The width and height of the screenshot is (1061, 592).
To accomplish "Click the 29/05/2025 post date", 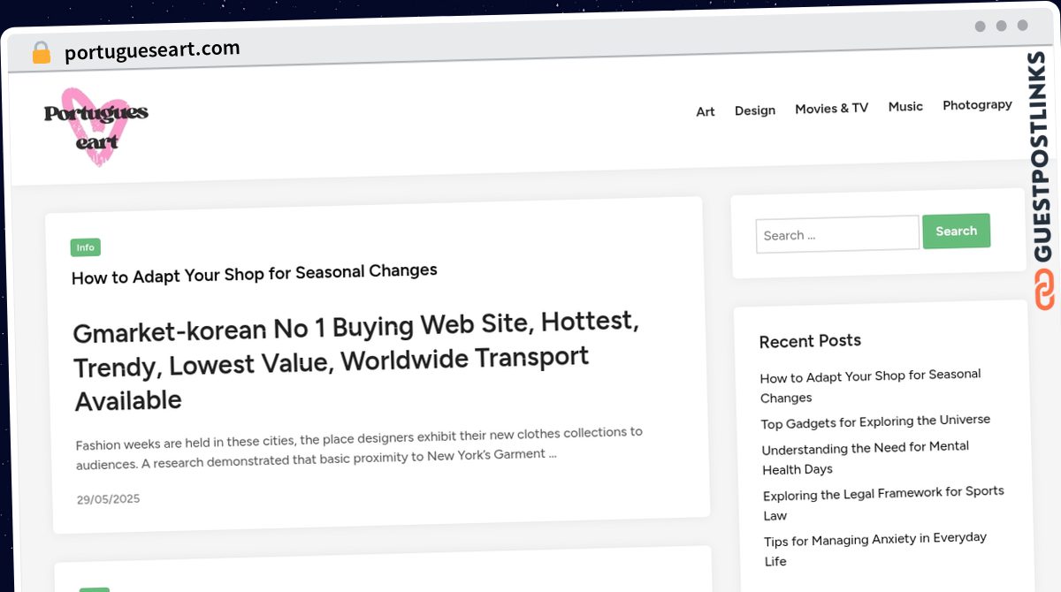I will pos(108,499).
